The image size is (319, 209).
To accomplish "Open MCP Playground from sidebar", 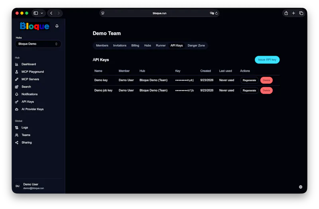I will pos(33,72).
